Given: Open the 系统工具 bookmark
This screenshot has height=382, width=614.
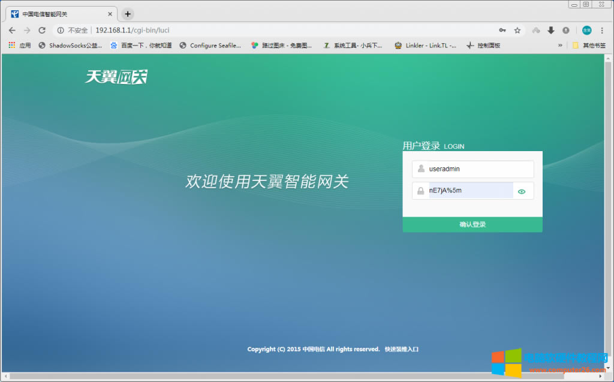Looking at the screenshot, I should (x=353, y=46).
